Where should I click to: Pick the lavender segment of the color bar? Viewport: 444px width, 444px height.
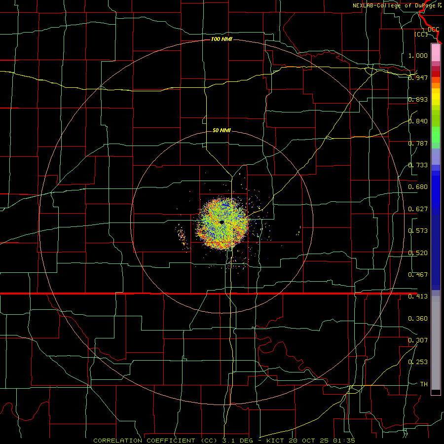coord(436,157)
